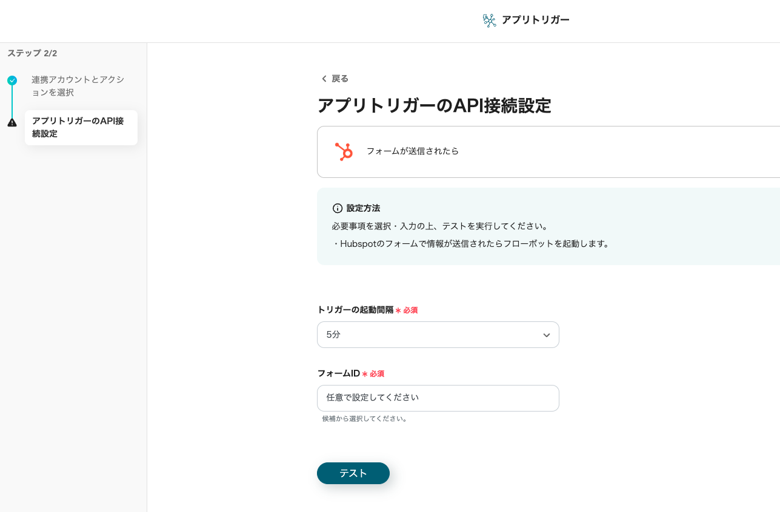Click the 設定方法 heading in info box
The width and height of the screenshot is (780, 512).
363,208
